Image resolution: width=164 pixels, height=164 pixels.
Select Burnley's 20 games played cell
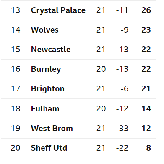101,69
